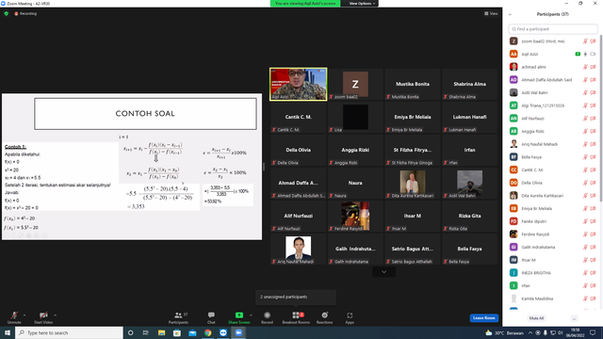This screenshot has width=603, height=339.
Task: Open the View Options dropdown
Action: [x=362, y=4]
